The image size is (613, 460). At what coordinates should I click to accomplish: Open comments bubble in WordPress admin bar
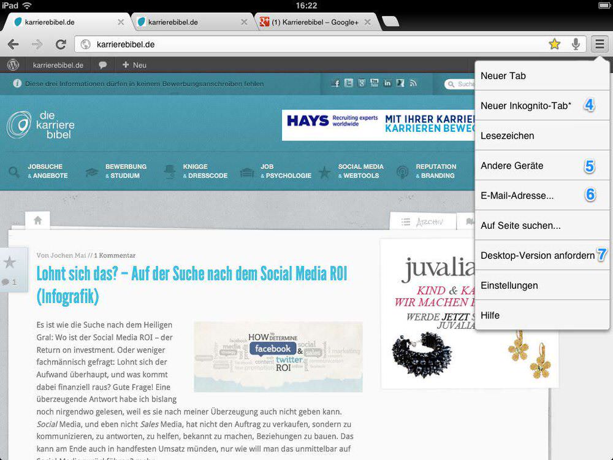point(103,65)
